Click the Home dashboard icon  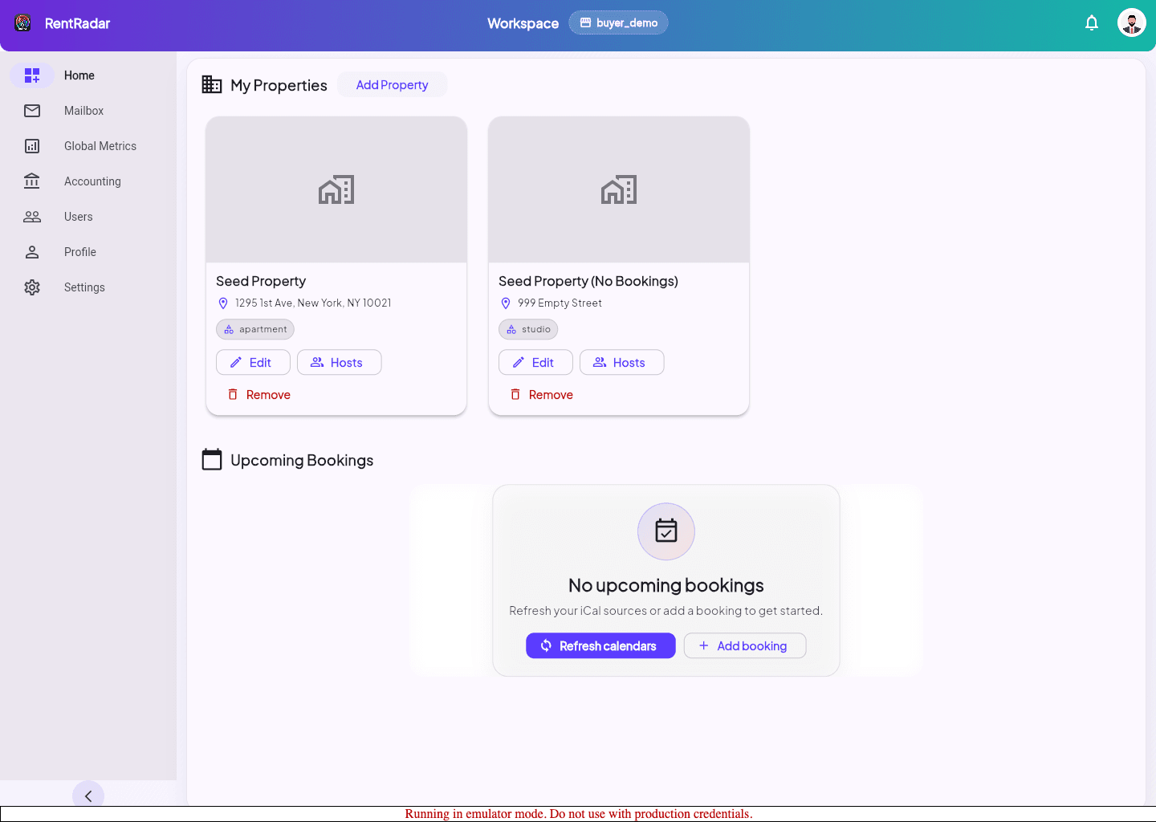(x=32, y=75)
